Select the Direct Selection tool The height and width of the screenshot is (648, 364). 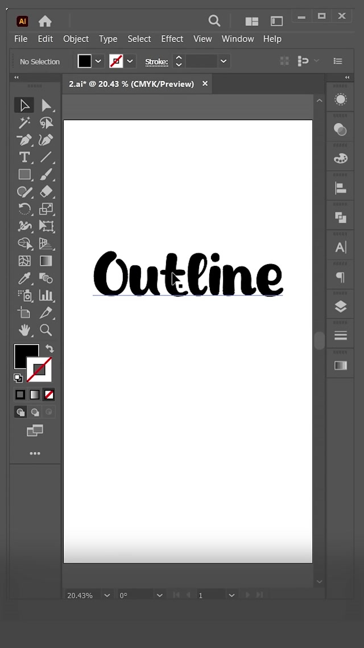46,105
